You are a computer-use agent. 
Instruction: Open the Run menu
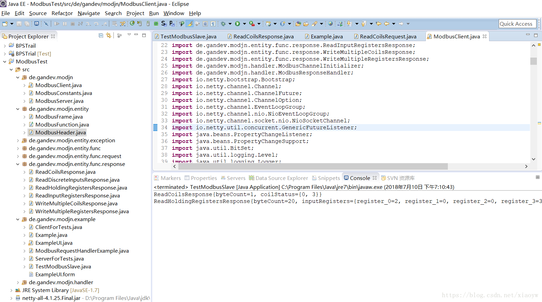[154, 13]
